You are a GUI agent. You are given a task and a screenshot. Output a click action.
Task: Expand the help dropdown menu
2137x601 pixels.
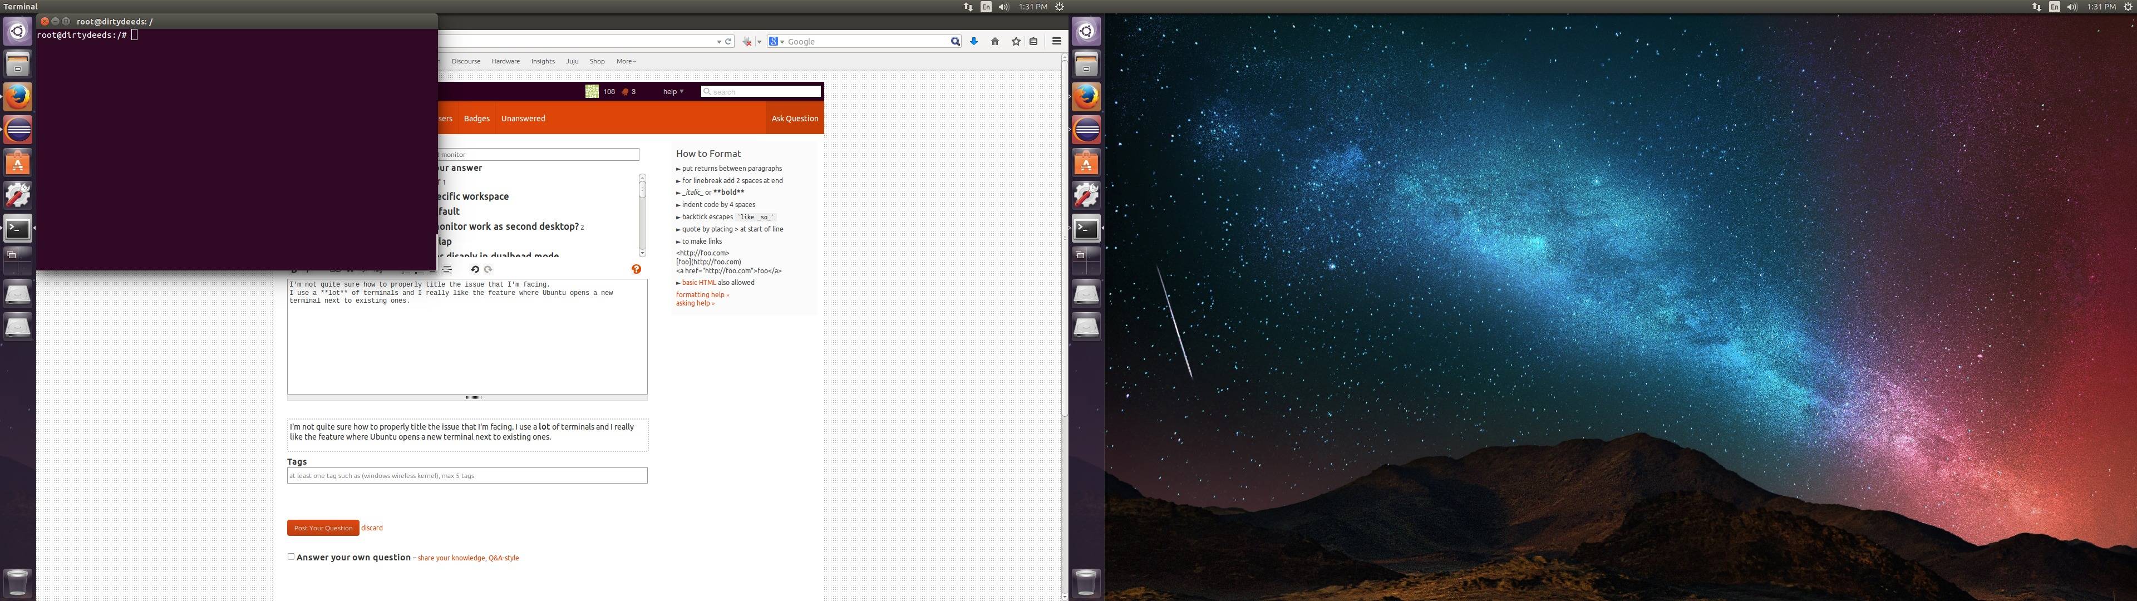[673, 91]
